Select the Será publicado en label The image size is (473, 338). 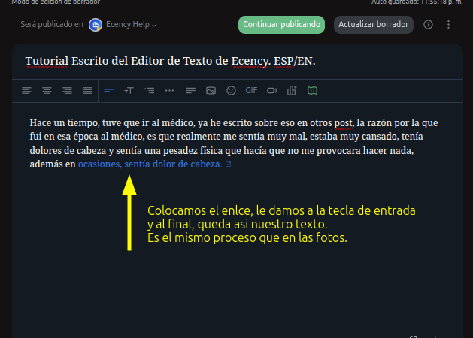tap(52, 24)
